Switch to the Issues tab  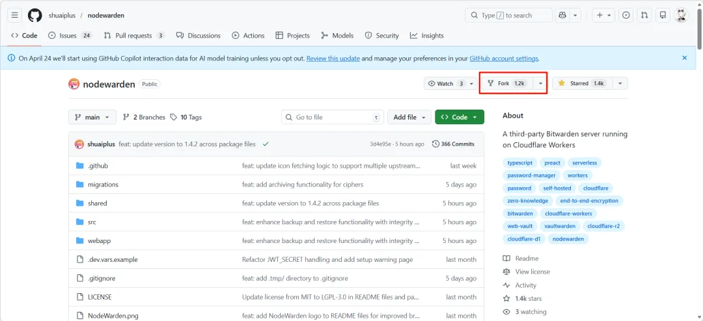click(70, 35)
